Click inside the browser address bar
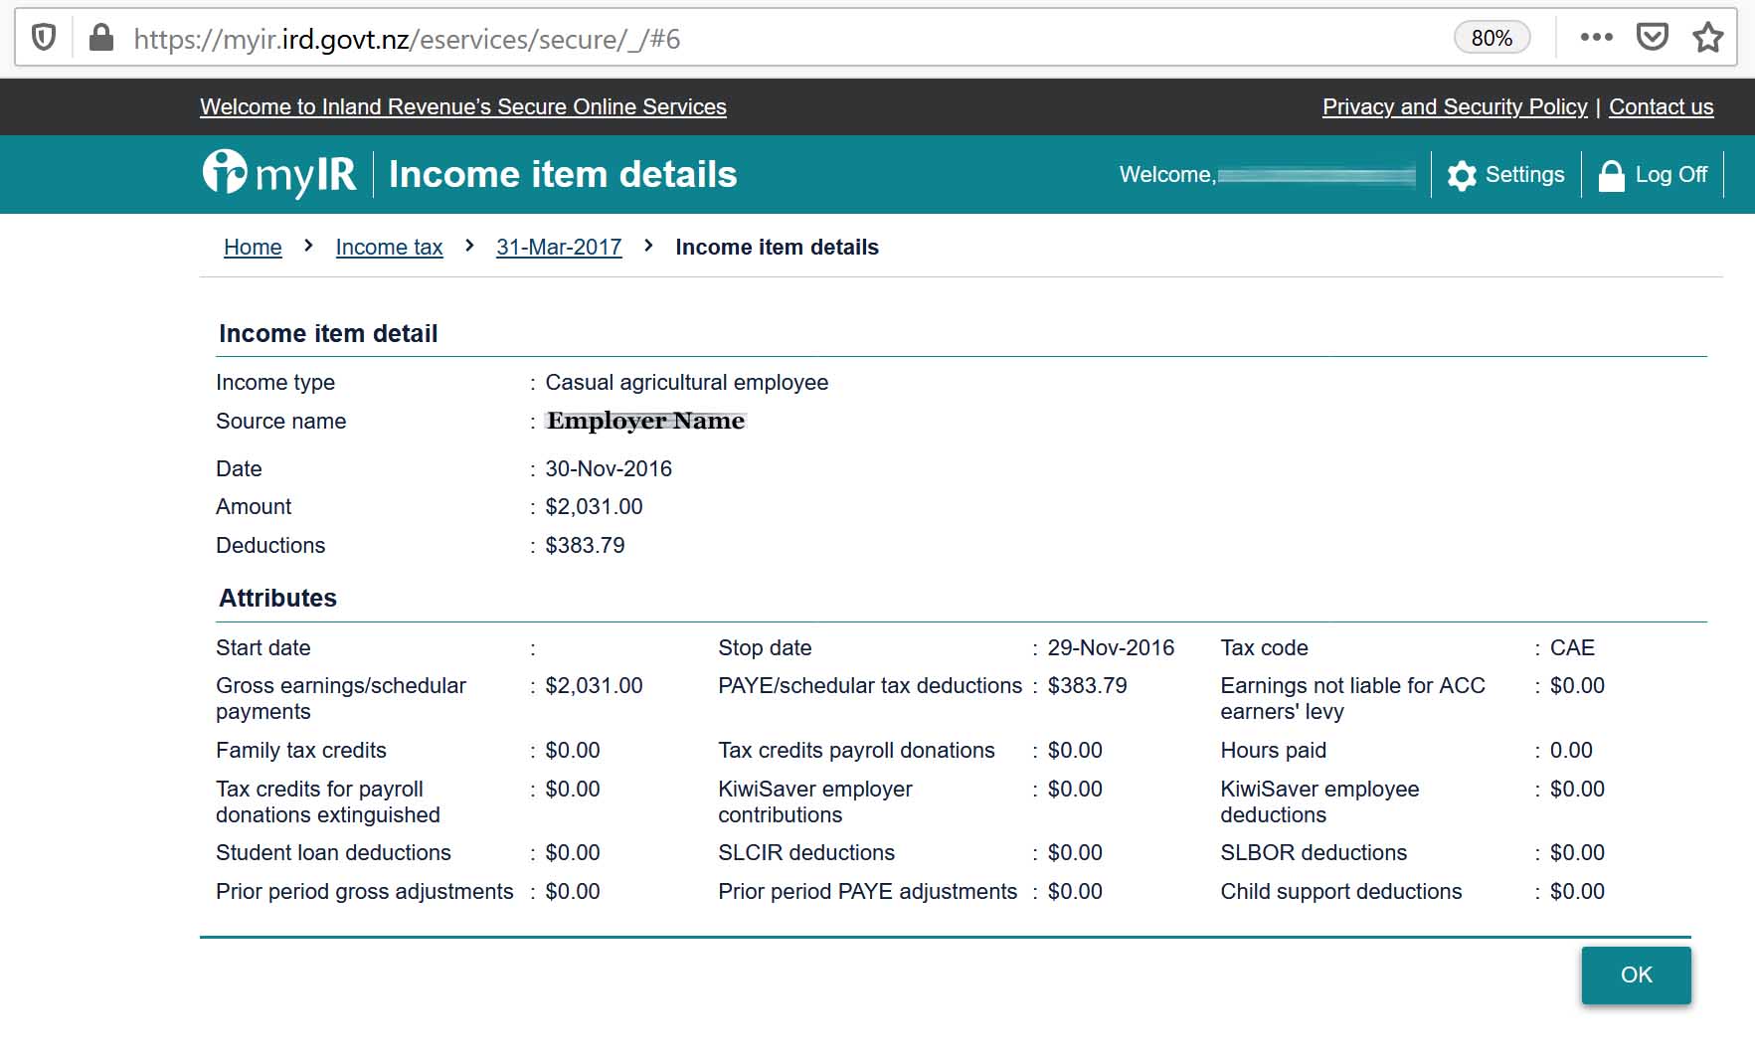The width and height of the screenshot is (1755, 1063). click(696, 38)
